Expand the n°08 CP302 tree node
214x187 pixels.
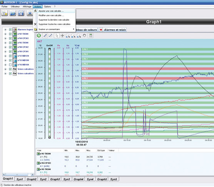click(x=5, y=47)
